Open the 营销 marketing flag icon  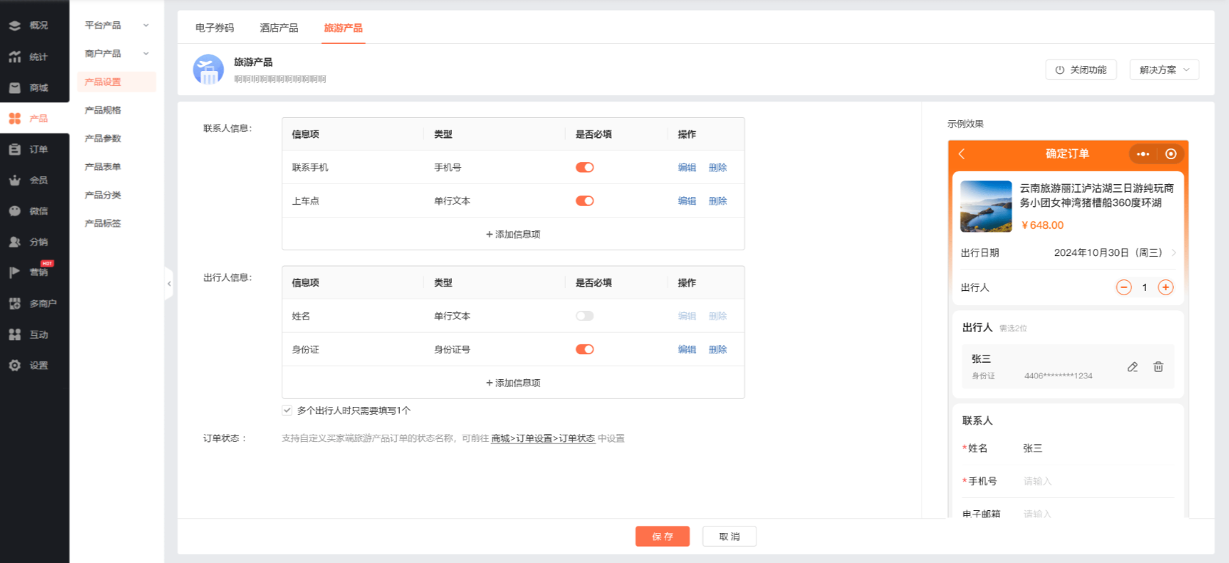pos(15,273)
